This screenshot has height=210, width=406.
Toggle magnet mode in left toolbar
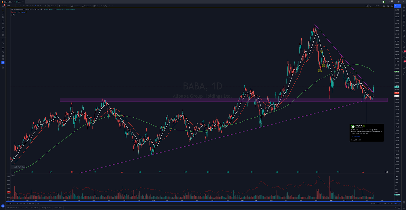coord(3,48)
